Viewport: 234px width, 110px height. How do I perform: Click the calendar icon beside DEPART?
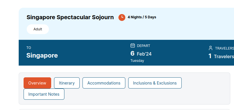pyautogui.click(x=133, y=46)
